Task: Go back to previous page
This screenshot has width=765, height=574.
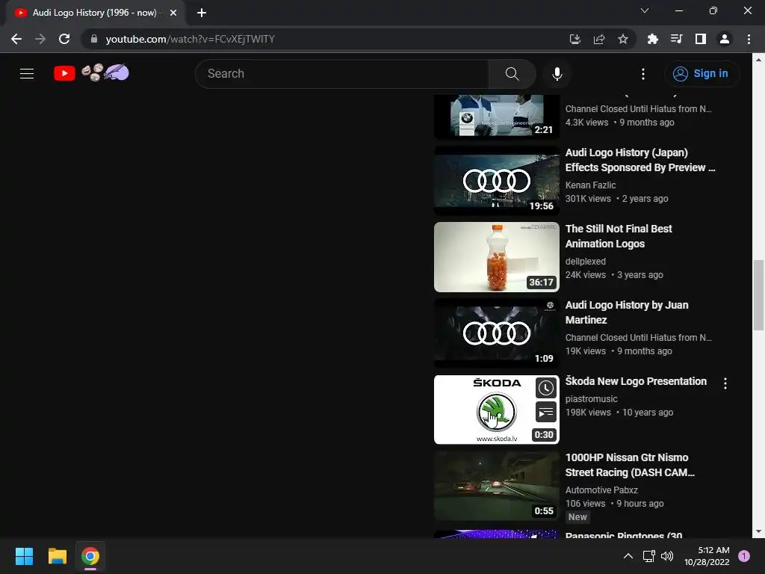Action: point(16,39)
